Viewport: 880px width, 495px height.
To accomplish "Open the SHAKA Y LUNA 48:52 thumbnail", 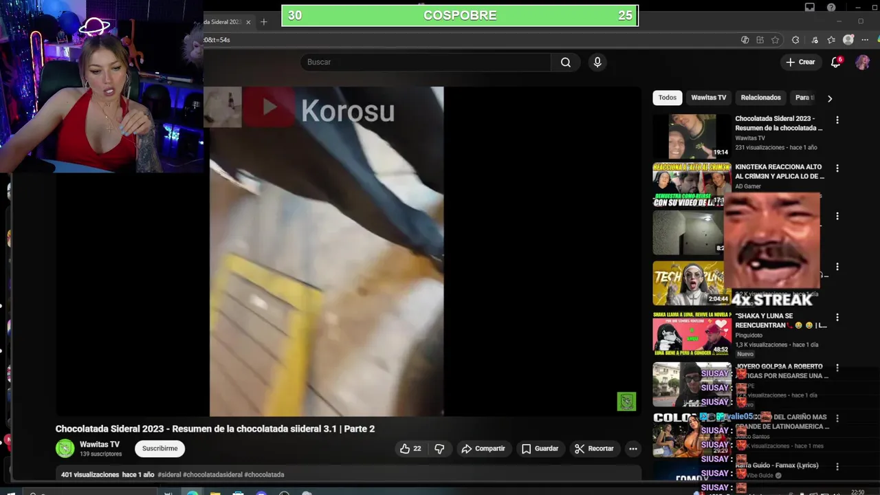I will [692, 333].
